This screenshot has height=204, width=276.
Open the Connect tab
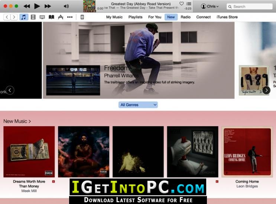204,17
